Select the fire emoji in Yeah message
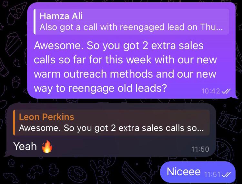 click(x=47, y=146)
